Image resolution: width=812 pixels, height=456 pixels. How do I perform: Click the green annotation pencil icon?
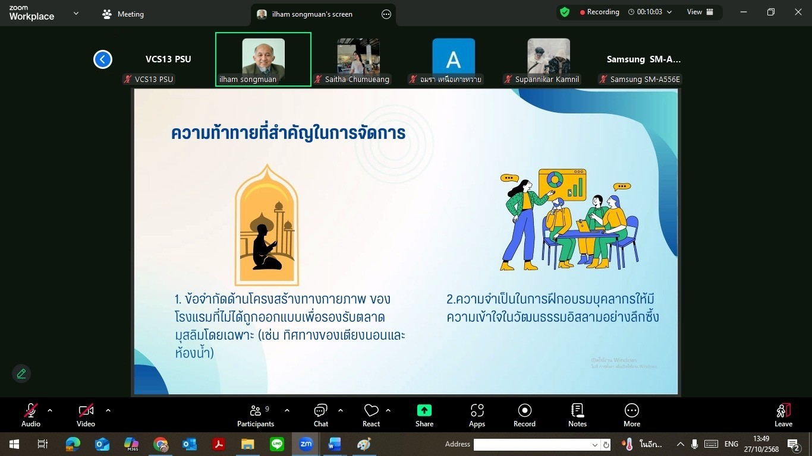[21, 373]
